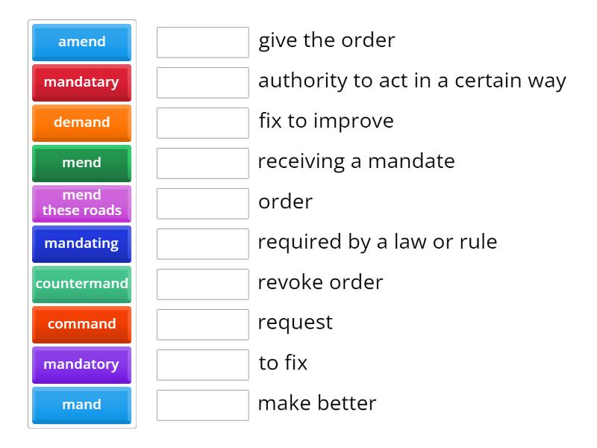Click the answer box beside 'give the order'

tap(202, 42)
